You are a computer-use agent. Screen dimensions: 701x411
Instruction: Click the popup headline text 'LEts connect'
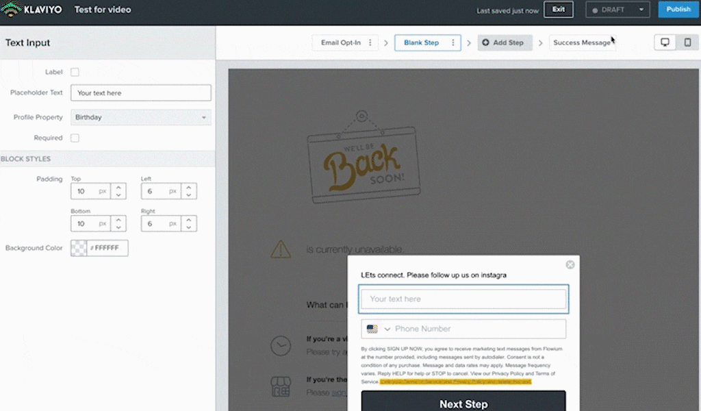tap(433, 275)
